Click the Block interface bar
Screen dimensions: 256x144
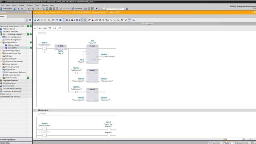click(x=144, y=23)
